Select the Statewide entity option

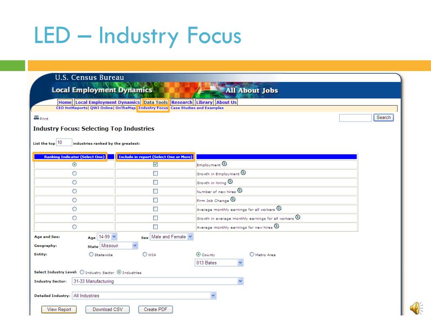pyautogui.click(x=91, y=254)
